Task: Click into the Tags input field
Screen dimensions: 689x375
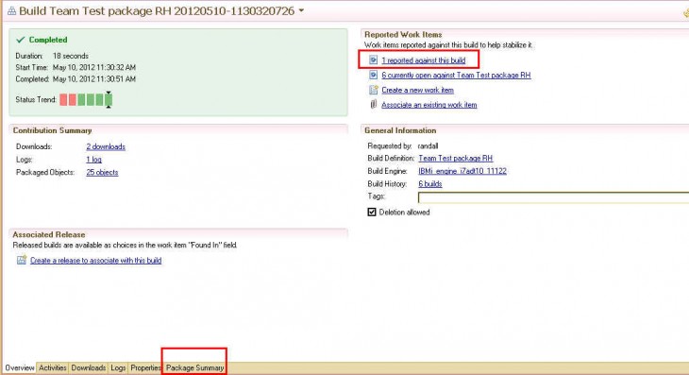Action: (553, 197)
